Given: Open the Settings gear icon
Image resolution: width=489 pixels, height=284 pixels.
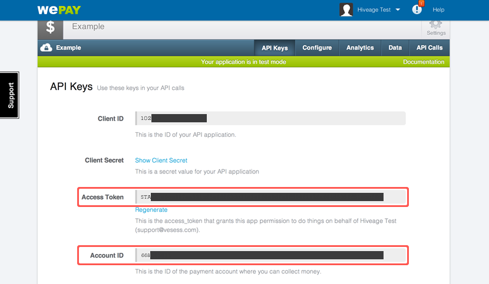Looking at the screenshot, I should point(436,27).
